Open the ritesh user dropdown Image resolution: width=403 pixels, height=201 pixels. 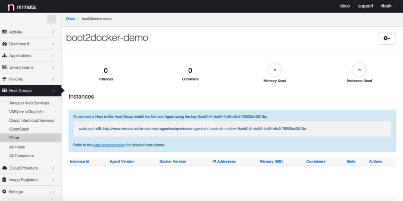point(388,6)
